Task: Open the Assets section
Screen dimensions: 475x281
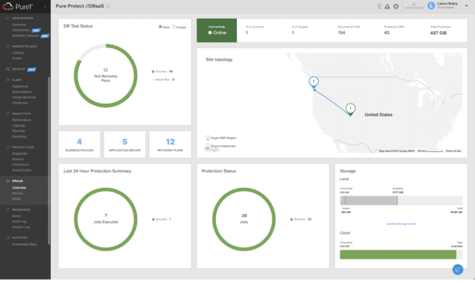Action: pyautogui.click(x=18, y=69)
